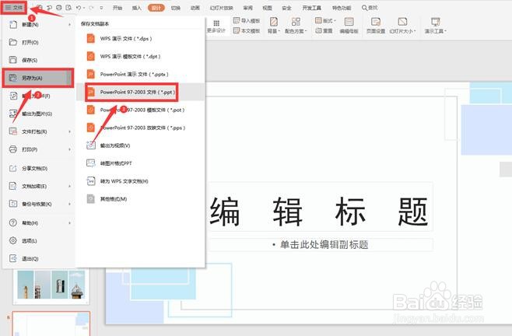Click the 重置 reset button
The height and width of the screenshot is (336, 512).
point(324,30)
